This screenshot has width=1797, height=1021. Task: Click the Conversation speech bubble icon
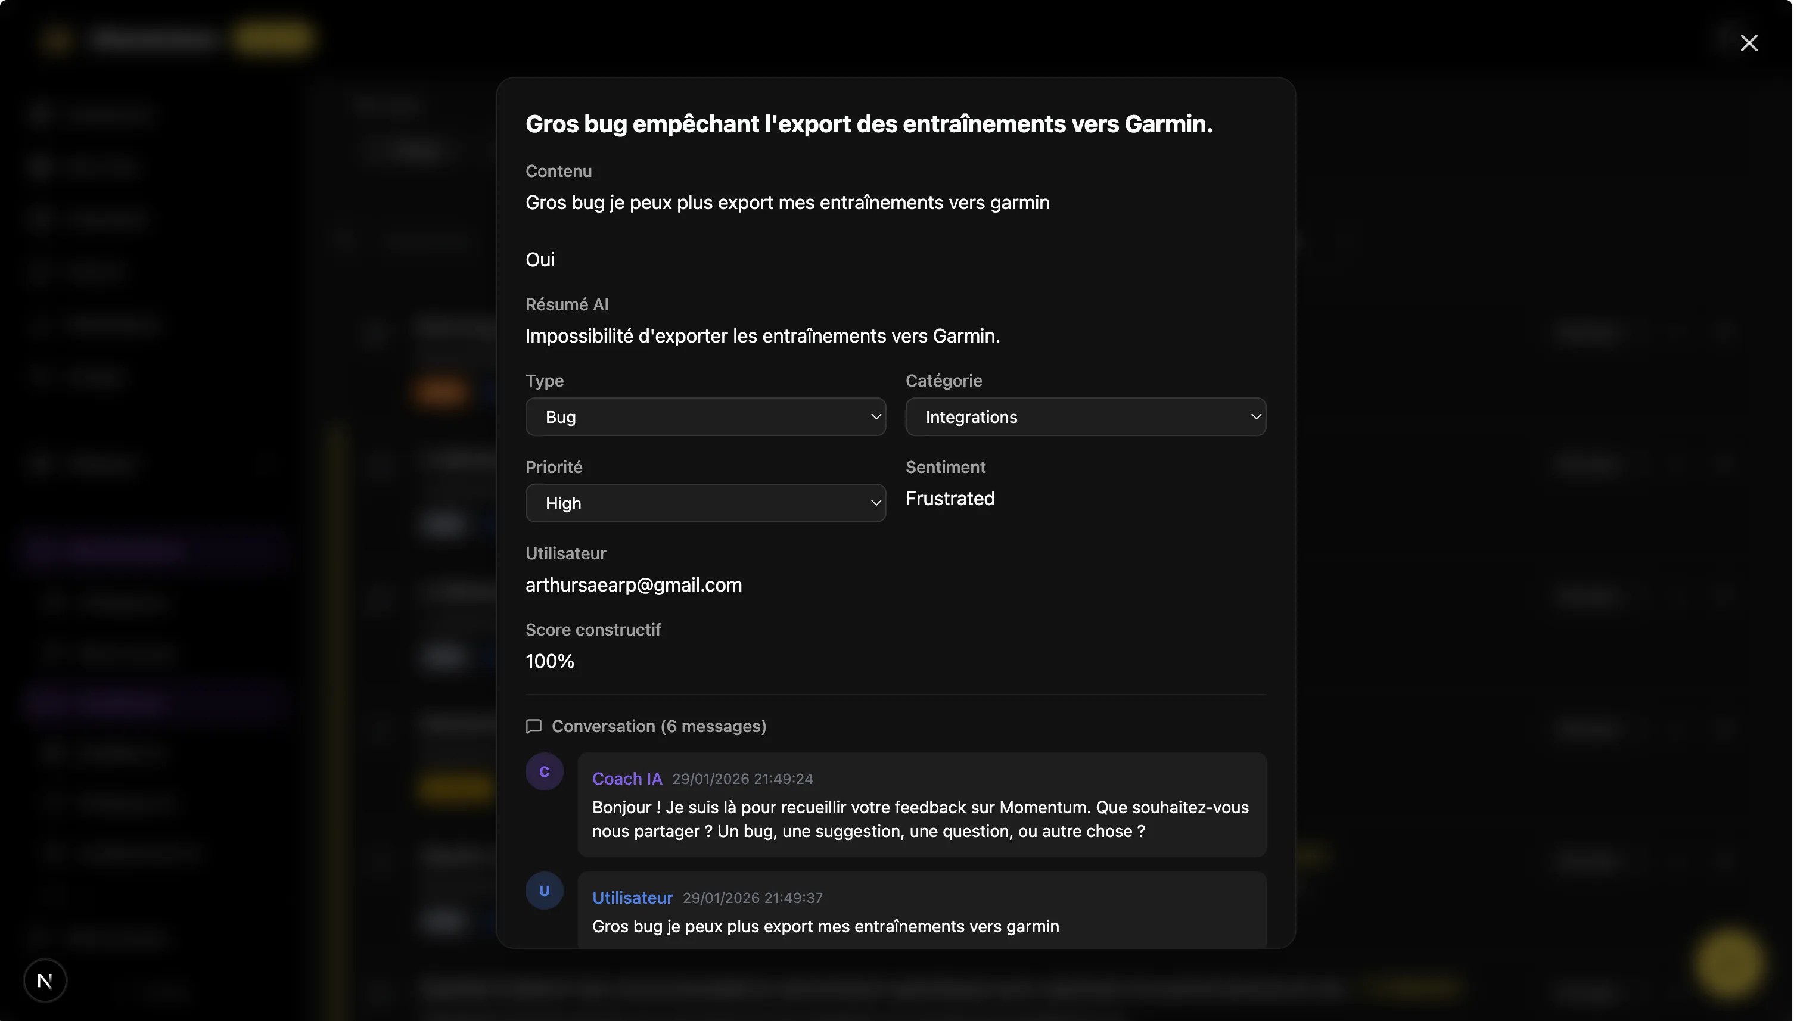tap(534, 728)
